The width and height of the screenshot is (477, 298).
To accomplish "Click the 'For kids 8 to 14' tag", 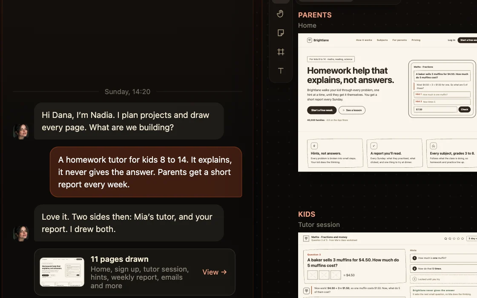I will tap(330, 59).
